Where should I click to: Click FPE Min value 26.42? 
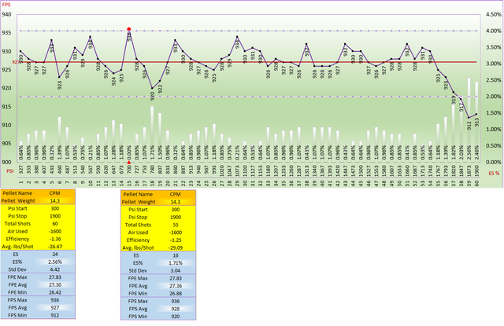click(55, 293)
